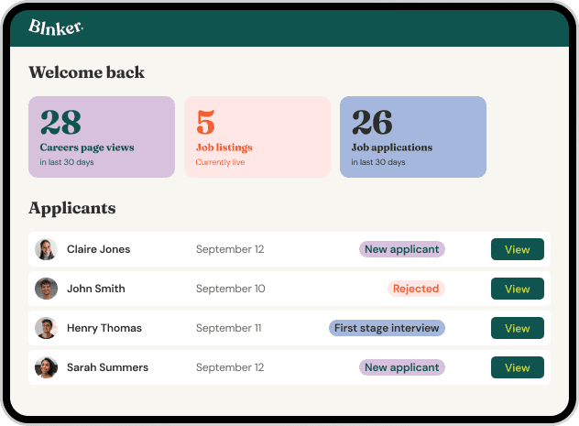Click Henry Thomas's profile avatar
579x426 pixels.
(46, 328)
